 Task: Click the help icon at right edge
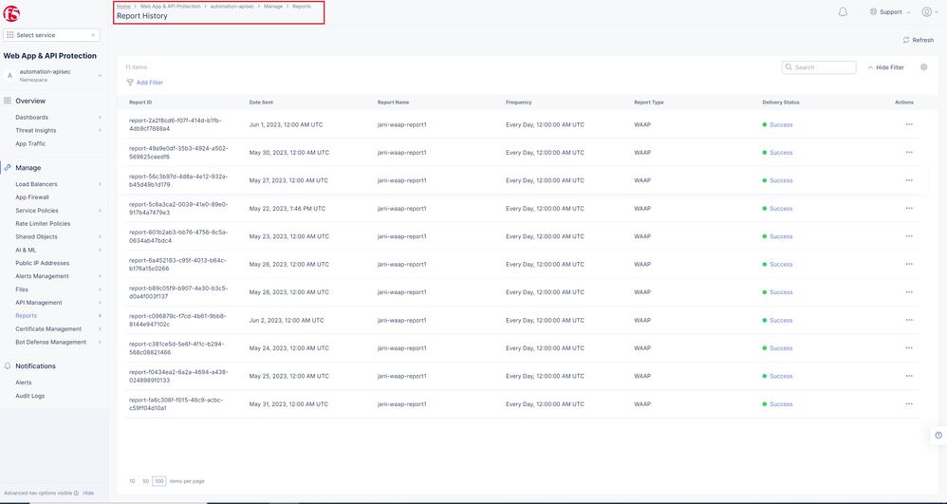coord(937,433)
